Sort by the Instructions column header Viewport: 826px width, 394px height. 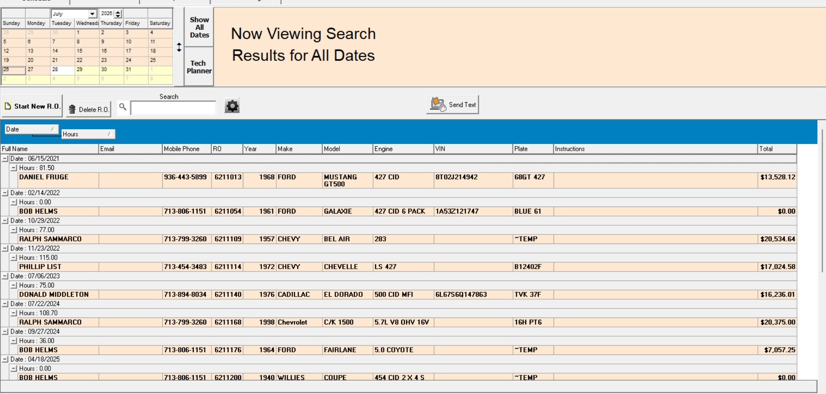pyautogui.click(x=655, y=149)
